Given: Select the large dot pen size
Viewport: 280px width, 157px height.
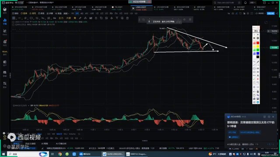Looking at the screenshot, I should [258, 38].
